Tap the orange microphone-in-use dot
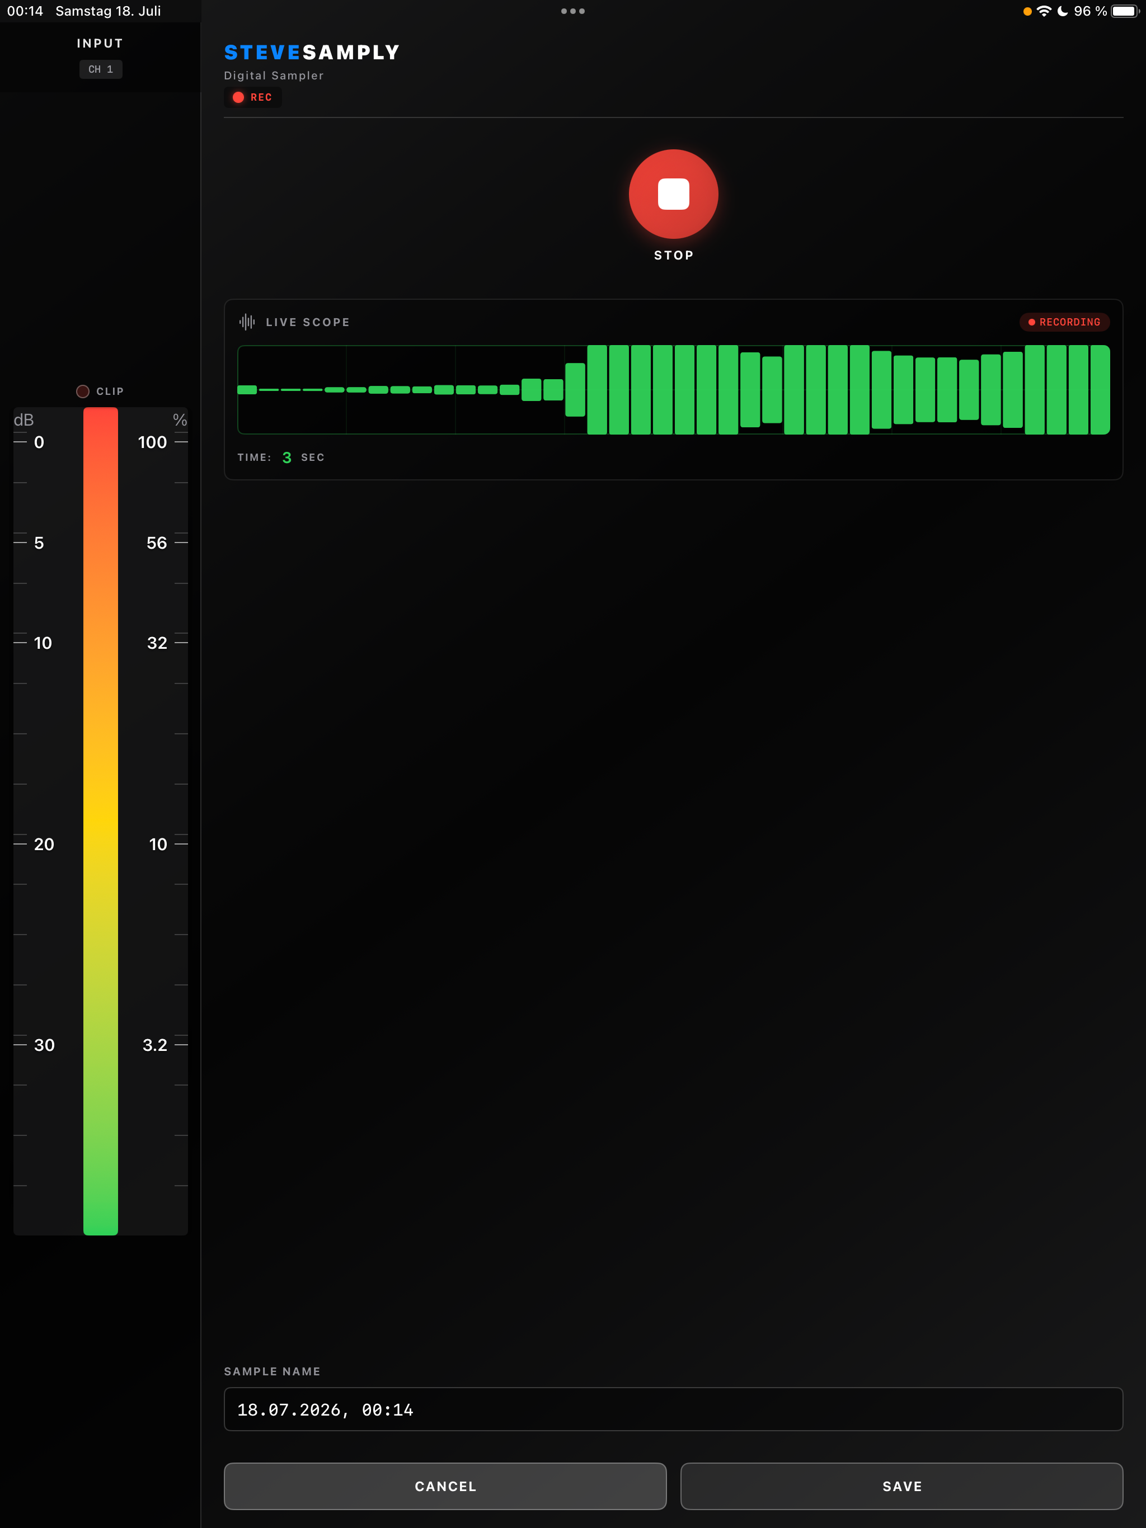The height and width of the screenshot is (1528, 1146). pos(1027,11)
